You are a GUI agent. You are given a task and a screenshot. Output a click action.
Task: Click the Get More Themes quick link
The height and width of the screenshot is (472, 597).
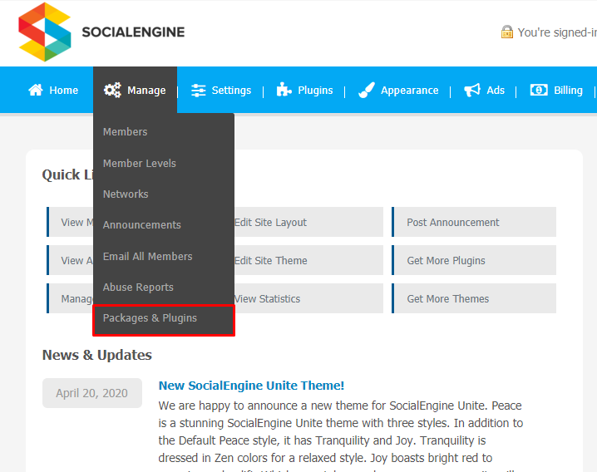click(x=474, y=299)
